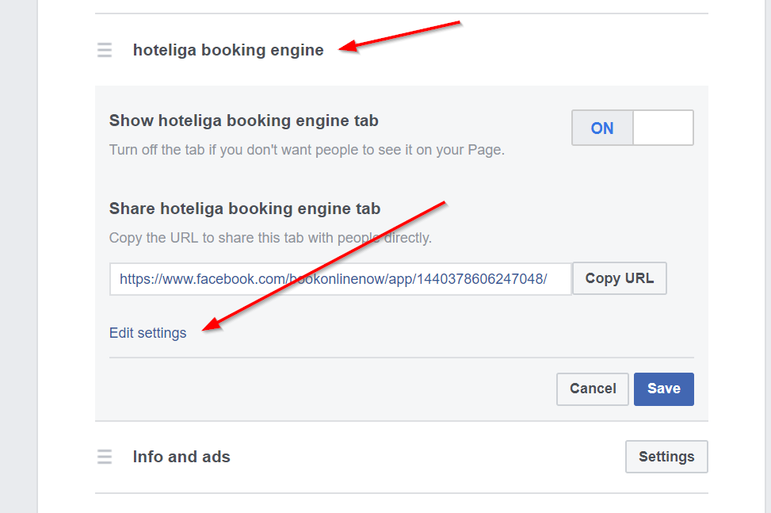Click the Share hoteliga booking engine tab heading

tap(245, 209)
